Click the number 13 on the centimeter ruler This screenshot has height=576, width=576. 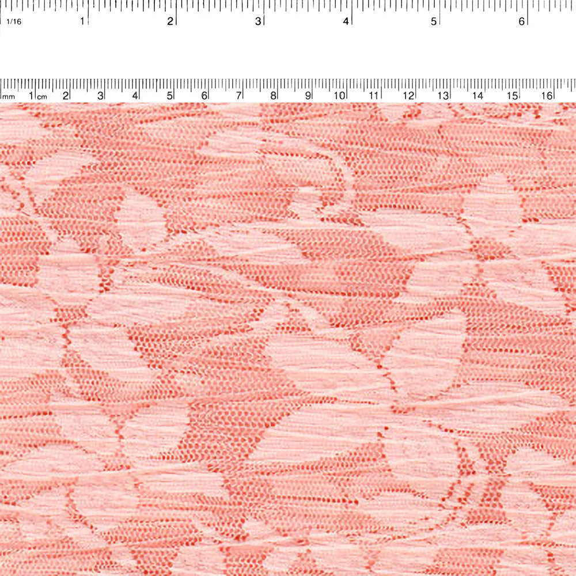point(443,96)
